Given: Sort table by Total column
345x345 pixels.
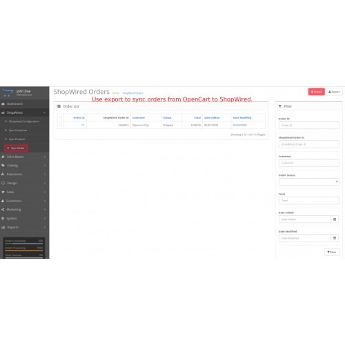Looking at the screenshot, I should tap(197, 118).
